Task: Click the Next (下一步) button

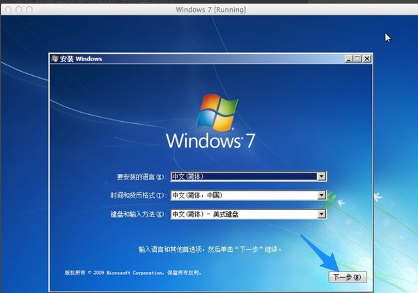Action: coord(348,277)
